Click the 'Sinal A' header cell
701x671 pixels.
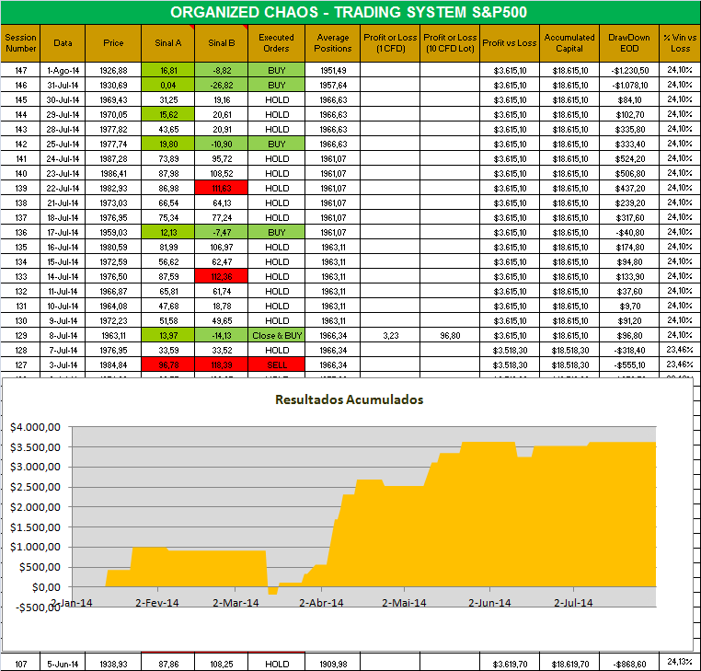click(x=168, y=43)
